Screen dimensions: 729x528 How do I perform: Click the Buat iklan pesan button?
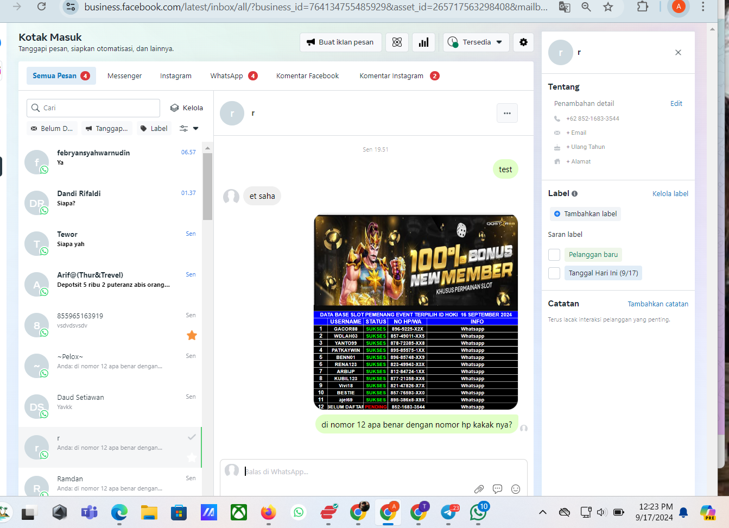340,42
